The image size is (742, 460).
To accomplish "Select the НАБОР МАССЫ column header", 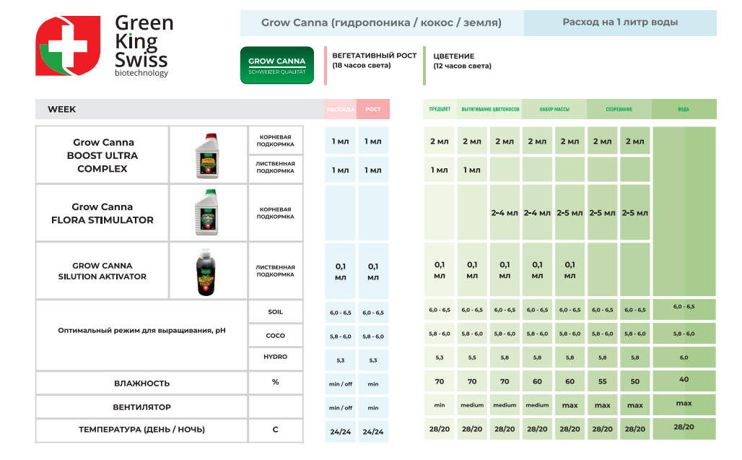I will pyautogui.click(x=554, y=109).
